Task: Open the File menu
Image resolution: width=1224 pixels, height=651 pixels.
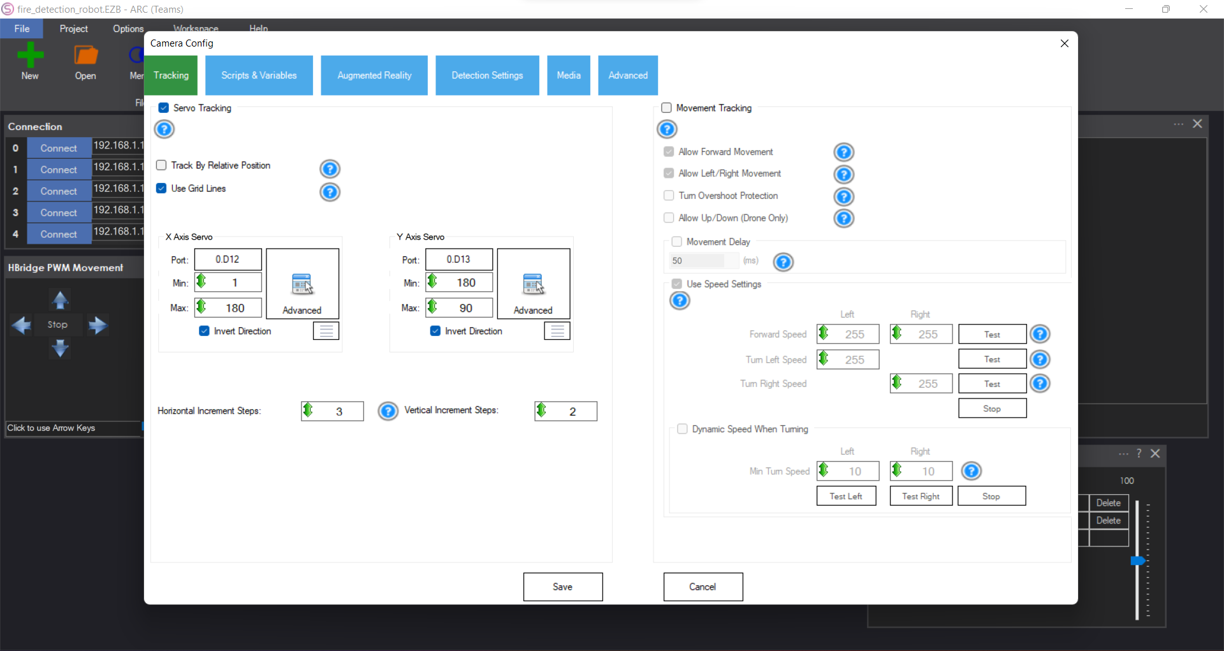Action: click(x=22, y=29)
